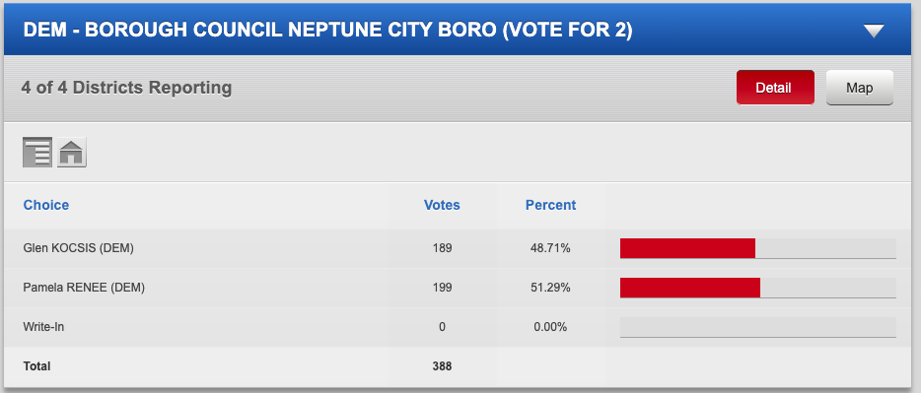
Task: Sort by Choice column header
Action: 45,205
